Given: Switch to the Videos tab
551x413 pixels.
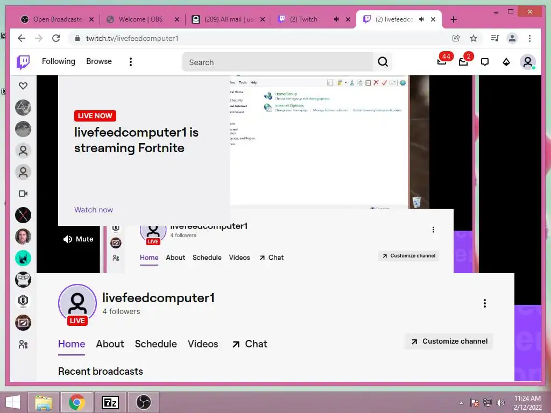Looking at the screenshot, I should (203, 344).
